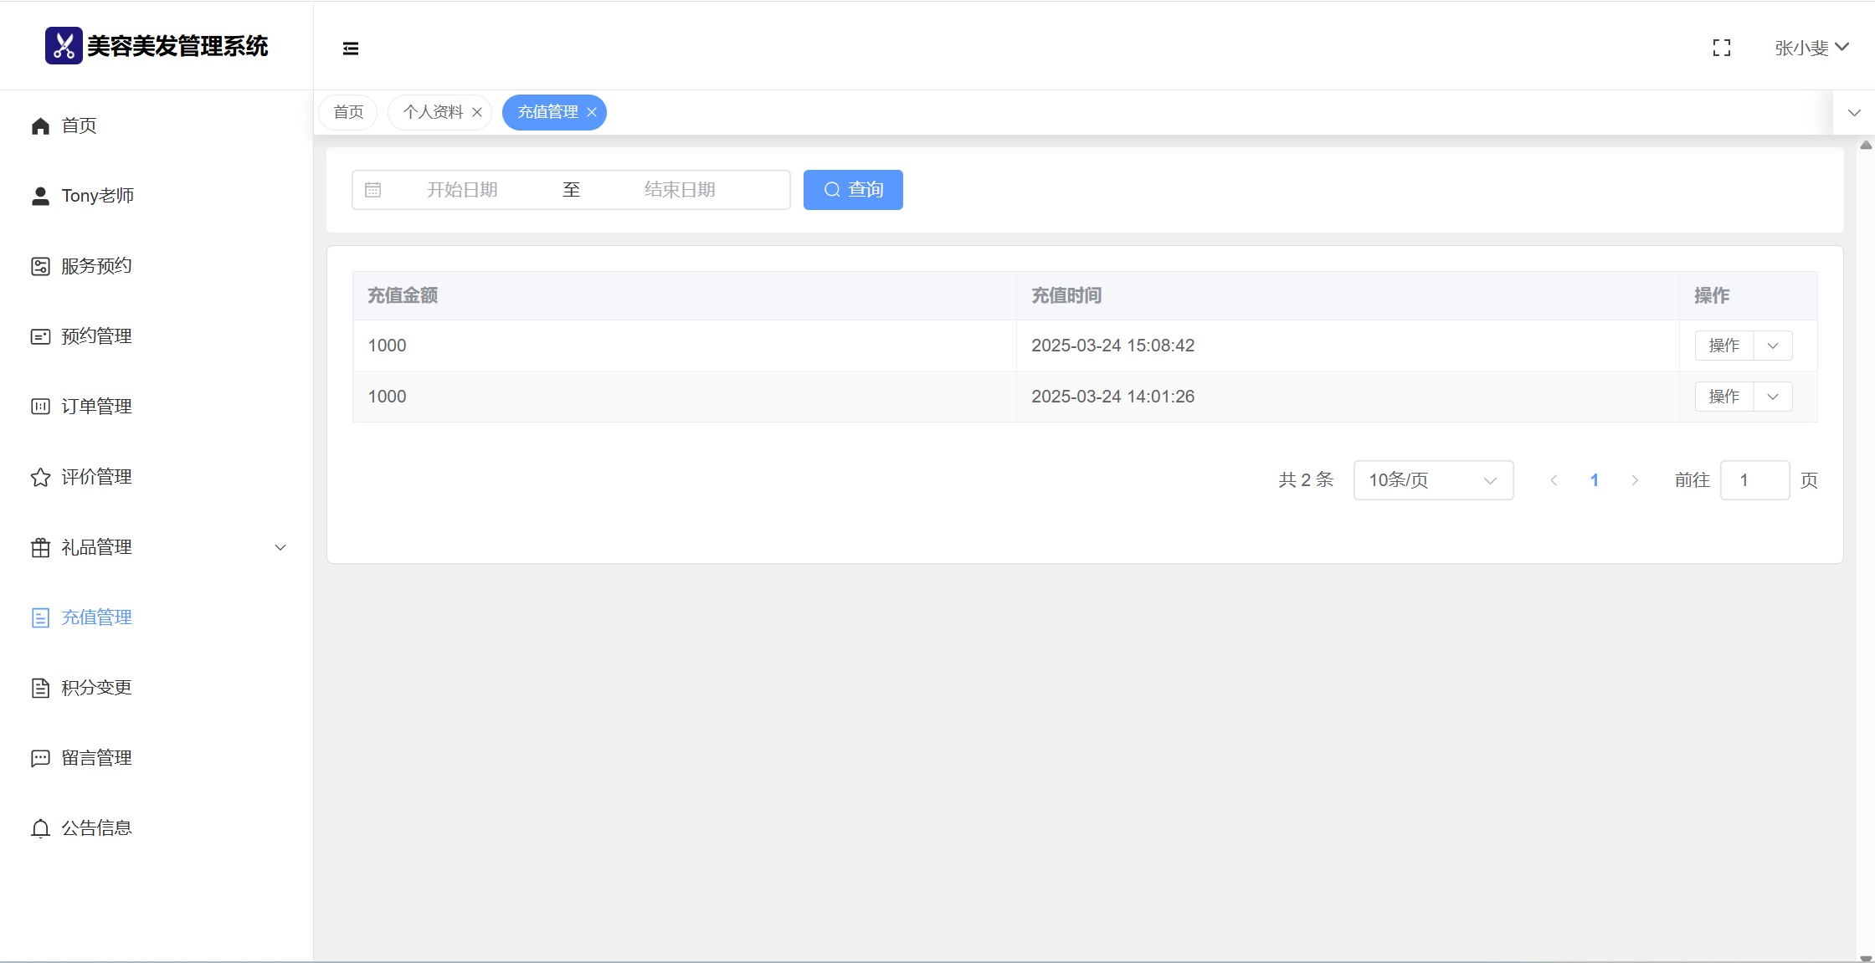
Task: Expand 礼品管理 submenu chevron
Action: pos(280,547)
